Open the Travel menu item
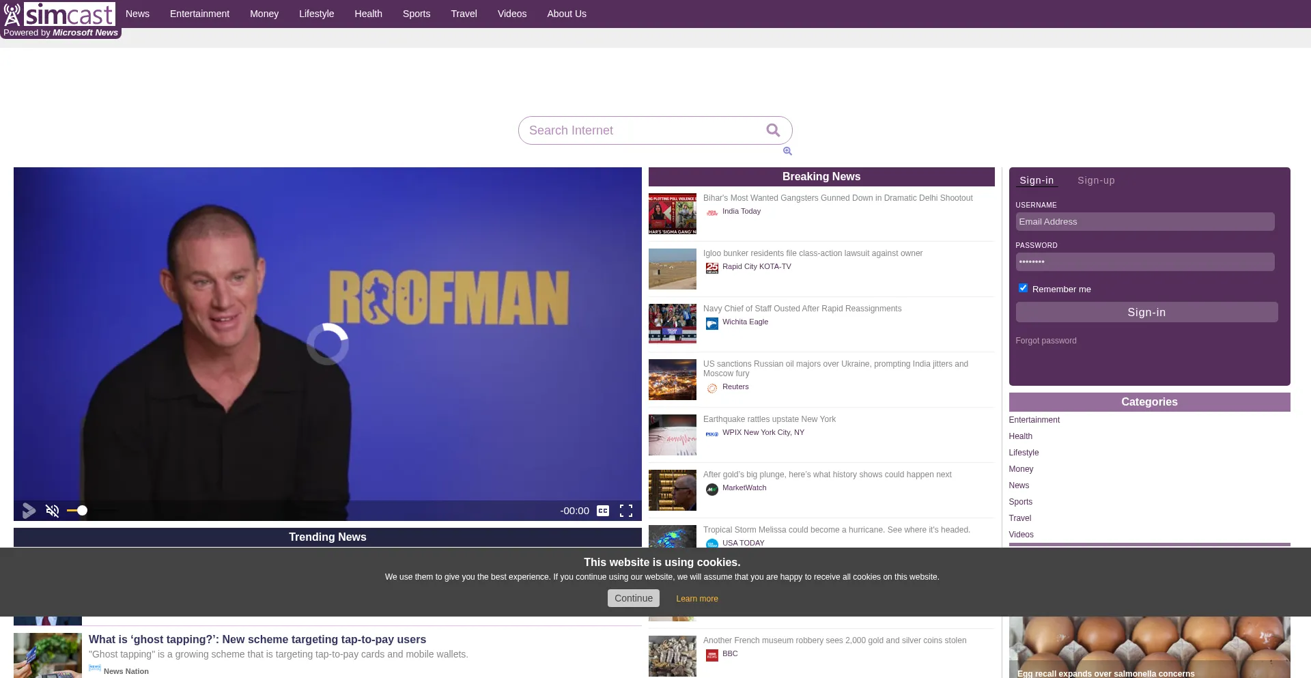 click(x=464, y=14)
